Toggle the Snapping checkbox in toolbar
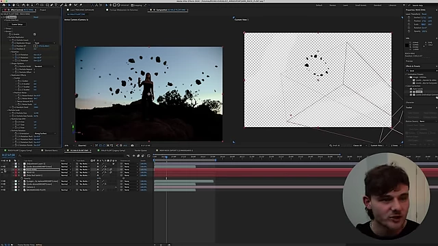The height and width of the screenshot is (246, 438). pos(132,5)
